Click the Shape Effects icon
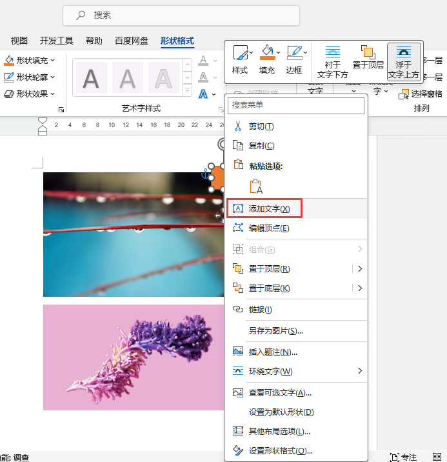 (9, 94)
